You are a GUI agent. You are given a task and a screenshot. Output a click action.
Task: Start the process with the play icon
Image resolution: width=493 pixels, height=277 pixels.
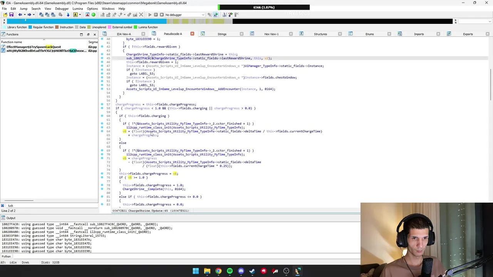pos(150,15)
